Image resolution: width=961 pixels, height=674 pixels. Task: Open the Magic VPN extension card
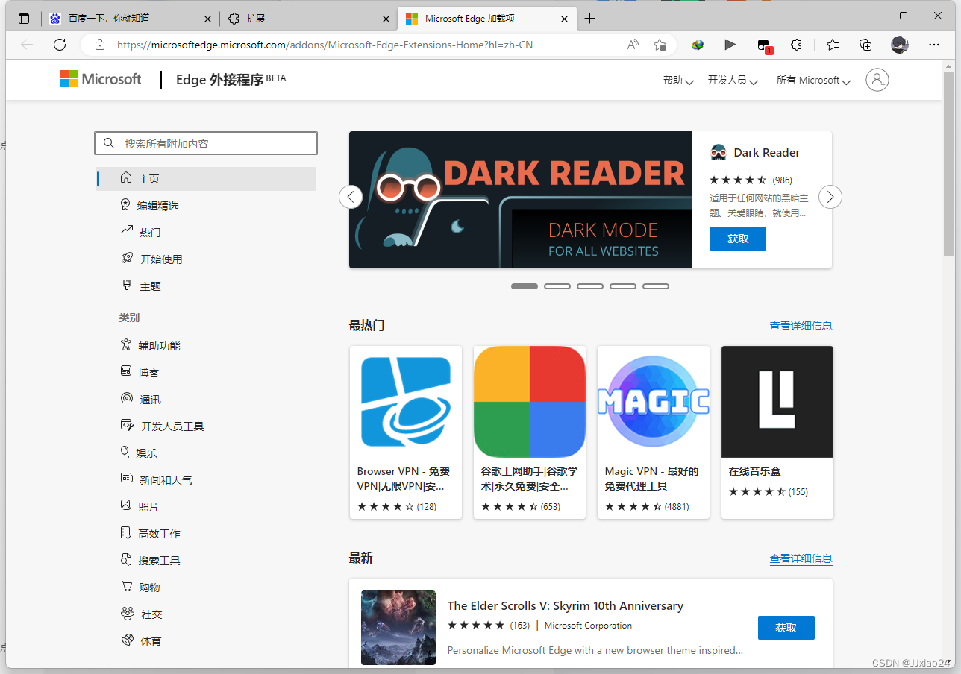[x=654, y=432]
